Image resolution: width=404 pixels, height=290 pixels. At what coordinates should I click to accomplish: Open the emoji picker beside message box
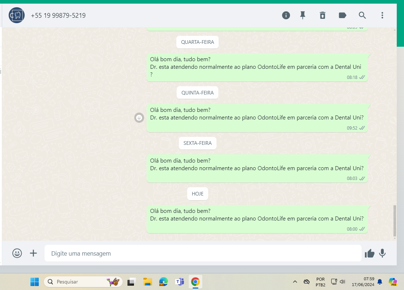(x=17, y=253)
